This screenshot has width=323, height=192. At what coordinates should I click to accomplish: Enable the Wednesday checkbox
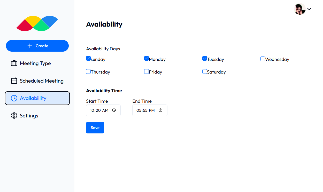pyautogui.click(x=263, y=59)
